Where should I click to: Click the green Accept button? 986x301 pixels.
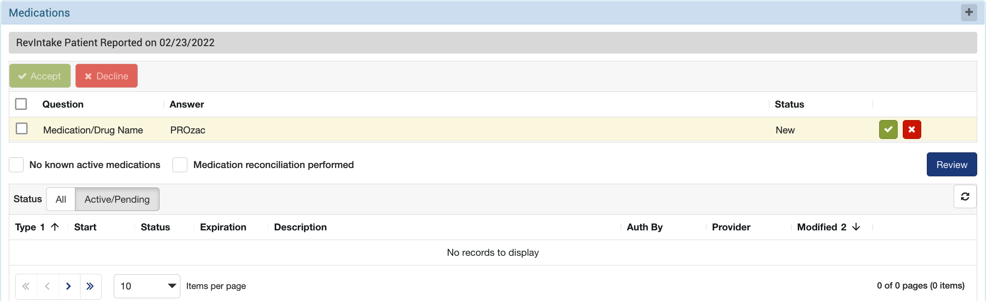coord(40,76)
